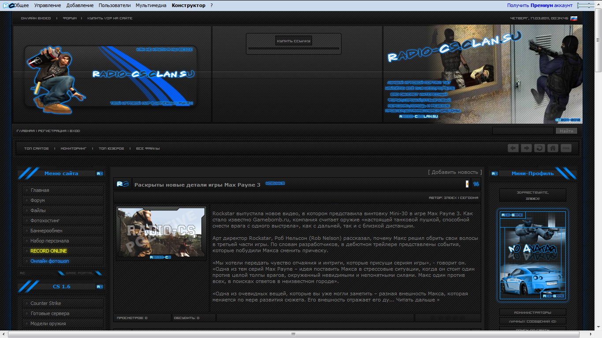Click the question mark help menu

(212, 5)
